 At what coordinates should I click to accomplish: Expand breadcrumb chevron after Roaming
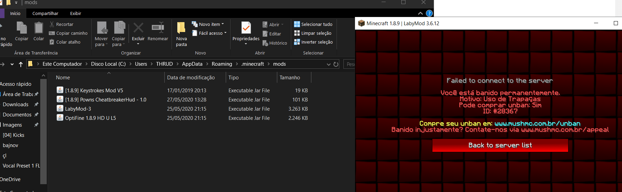coord(237,64)
